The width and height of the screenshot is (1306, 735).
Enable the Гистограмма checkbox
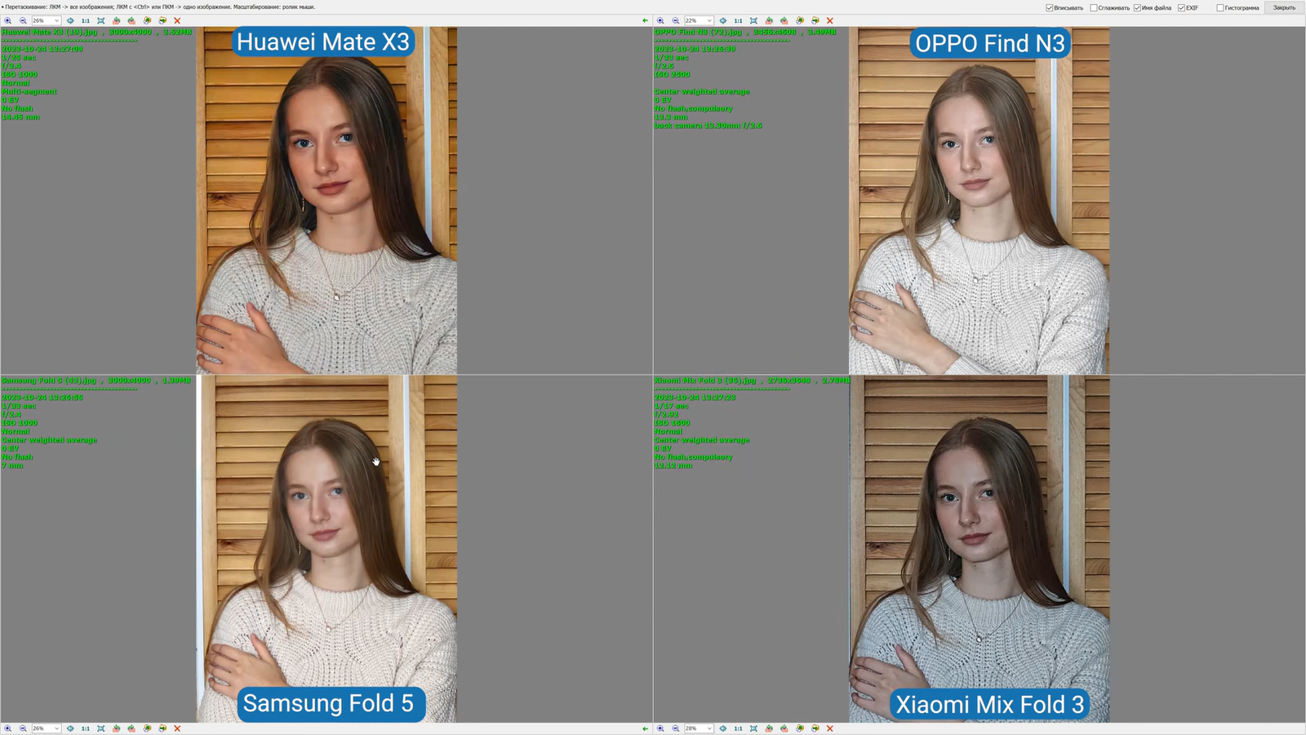1220,8
